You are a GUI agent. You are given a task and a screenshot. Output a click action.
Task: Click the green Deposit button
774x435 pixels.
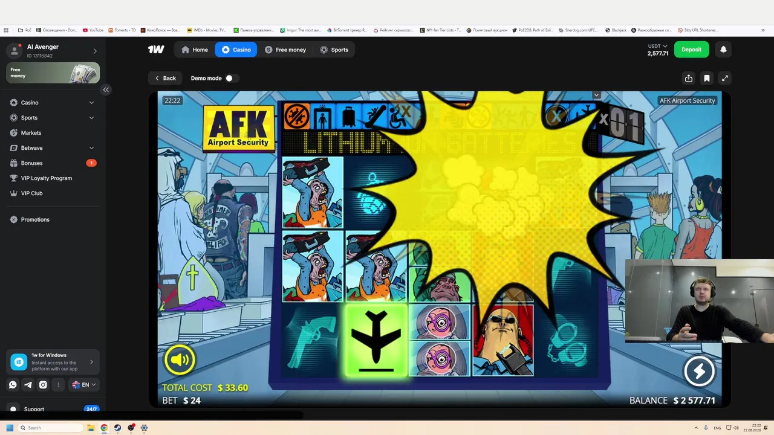coord(692,50)
